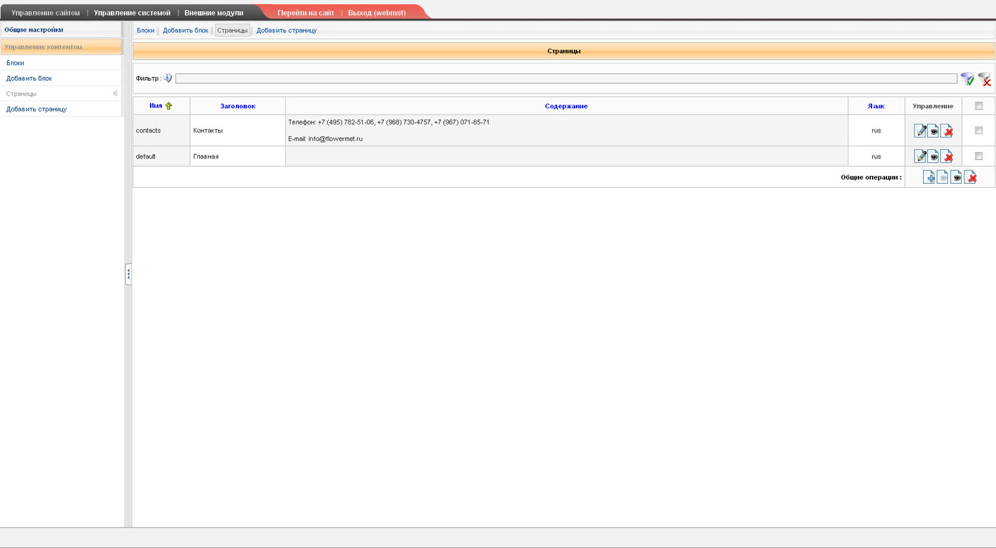Viewport: 996px width, 548px height.
Task: Click the 'Общие операции :' label
Action: tap(871, 177)
